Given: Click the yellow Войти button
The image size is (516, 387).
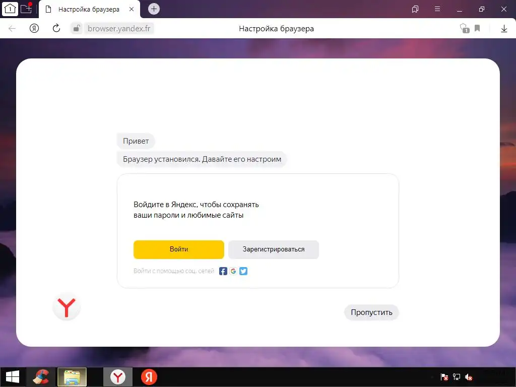Looking at the screenshot, I should [179, 249].
